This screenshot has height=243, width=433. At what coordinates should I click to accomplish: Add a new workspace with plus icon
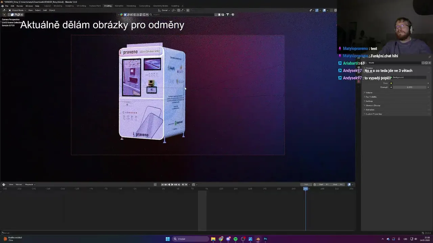(182, 6)
